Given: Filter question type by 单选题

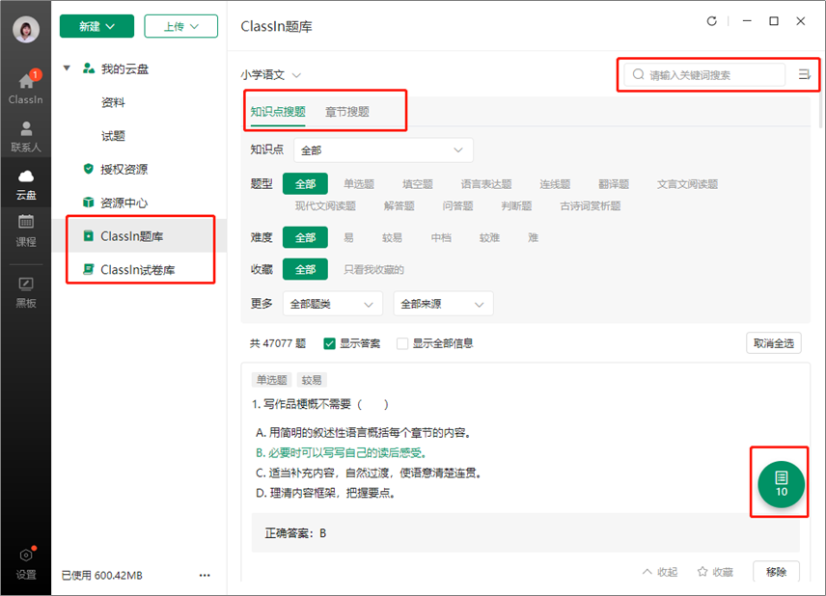Looking at the screenshot, I should point(359,184).
